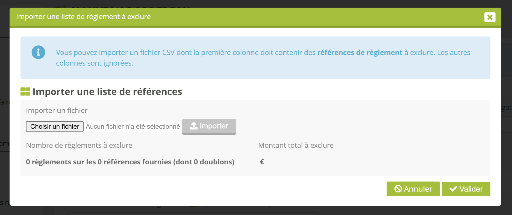Confirm the exclusion list with Valider
The height and width of the screenshot is (215, 512).
466,189
